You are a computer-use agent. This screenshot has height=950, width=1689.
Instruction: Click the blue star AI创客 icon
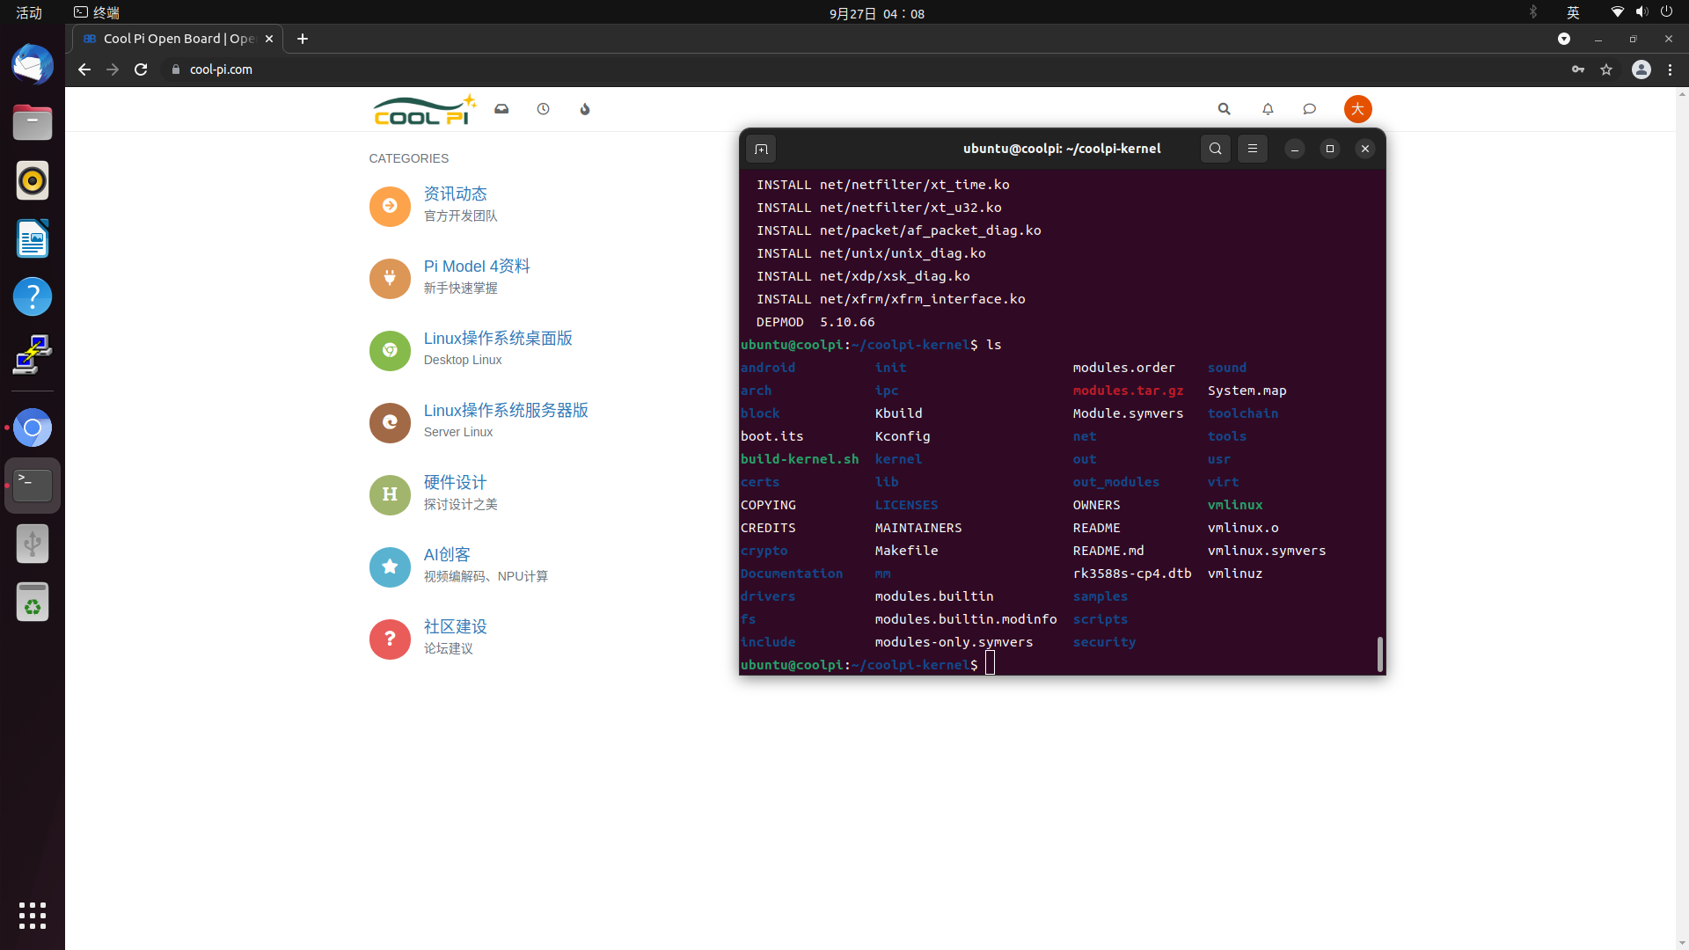390,566
